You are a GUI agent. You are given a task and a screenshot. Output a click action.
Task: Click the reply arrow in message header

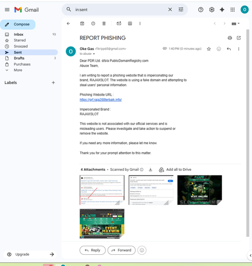[229, 49]
